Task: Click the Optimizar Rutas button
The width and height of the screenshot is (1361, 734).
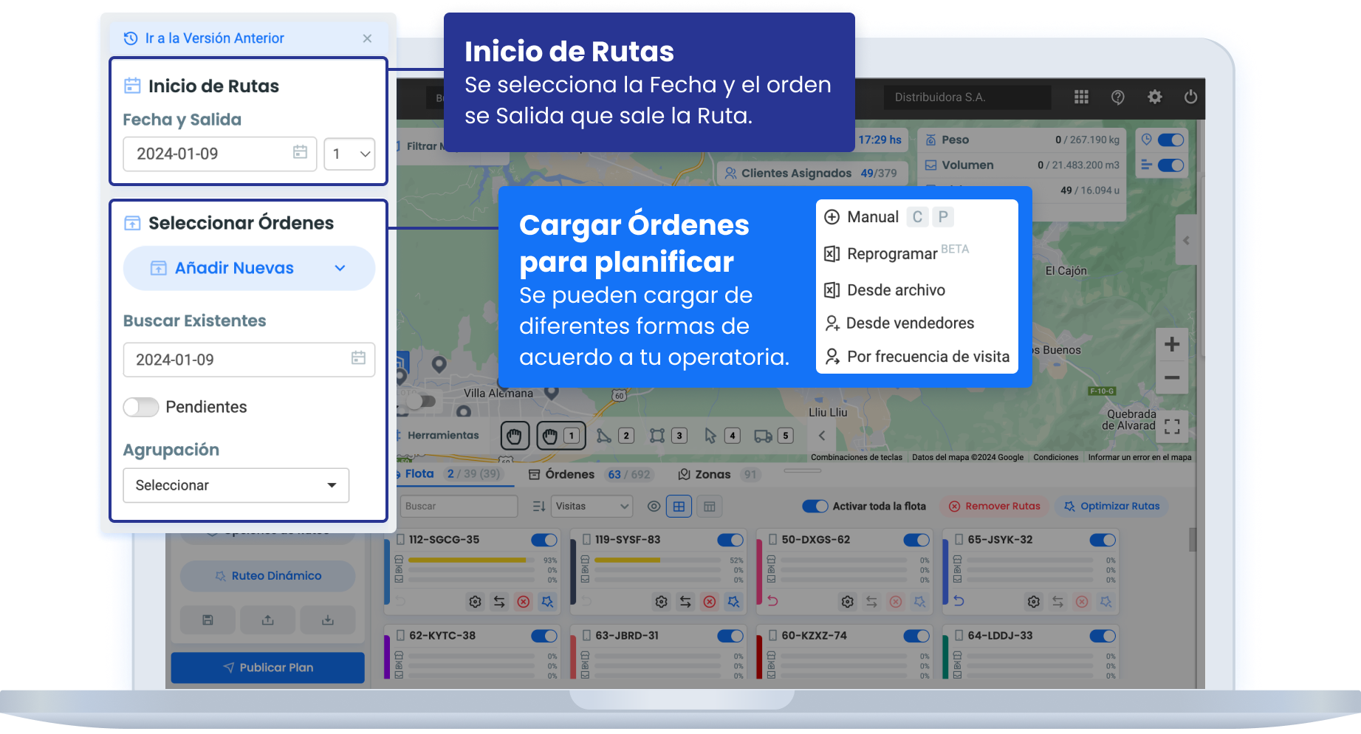Action: [1111, 506]
